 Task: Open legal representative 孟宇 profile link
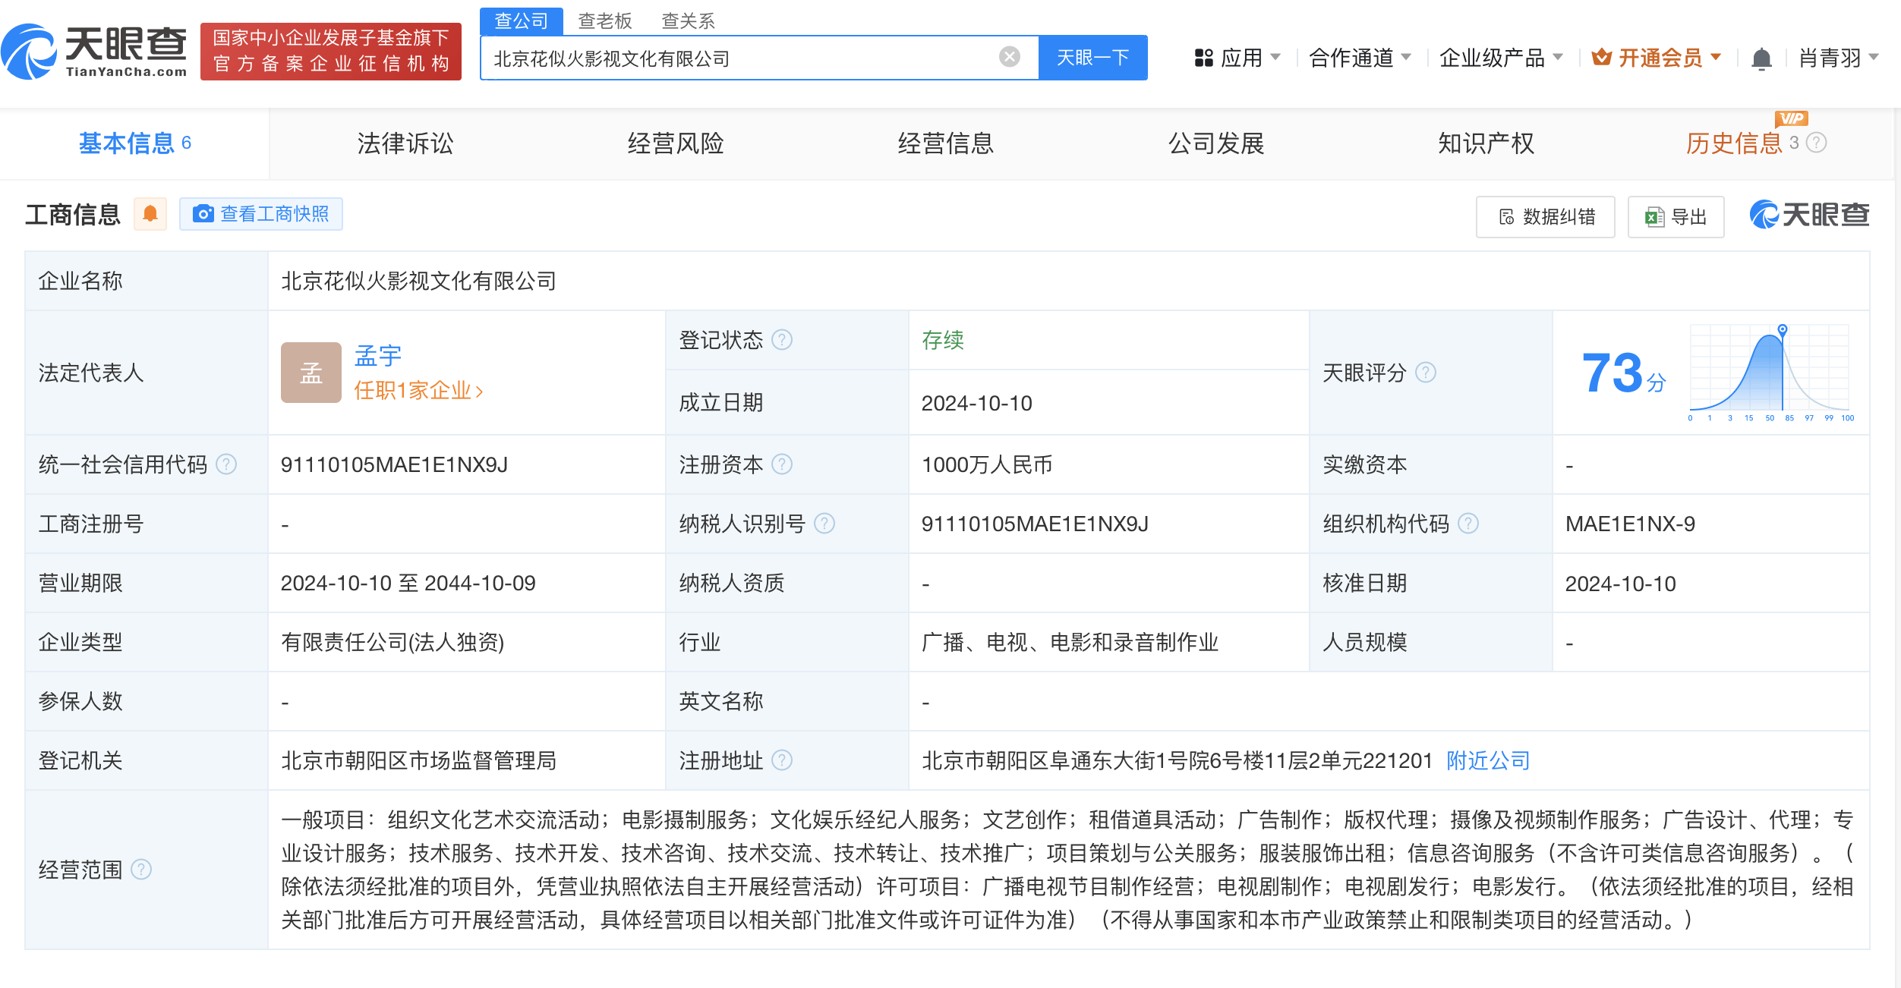tap(377, 355)
